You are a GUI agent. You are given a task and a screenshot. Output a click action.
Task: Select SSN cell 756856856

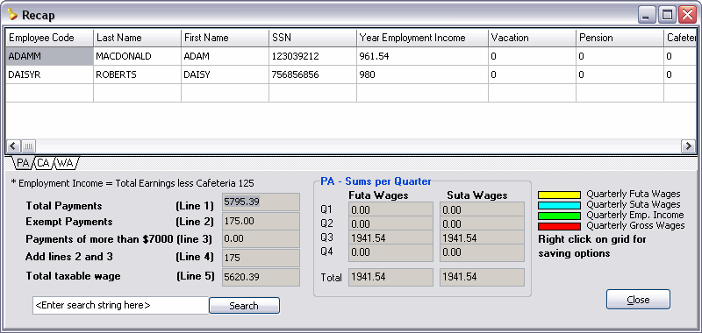313,74
